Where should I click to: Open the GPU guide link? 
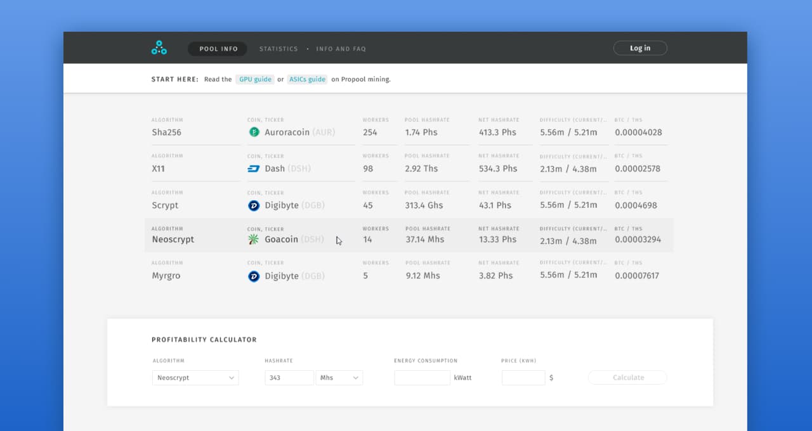[254, 79]
